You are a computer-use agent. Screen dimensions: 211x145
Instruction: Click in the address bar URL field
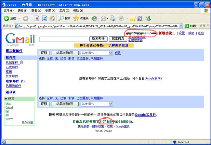point(99,26)
